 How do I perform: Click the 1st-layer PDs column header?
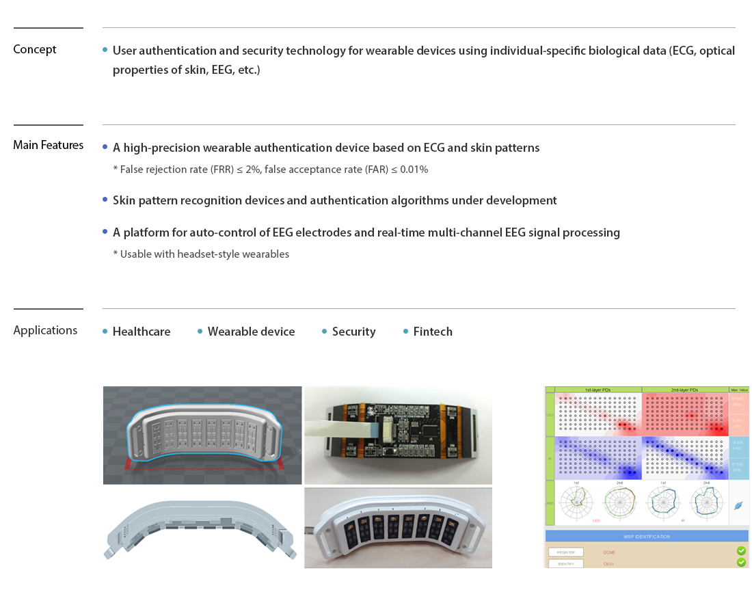pyautogui.click(x=598, y=390)
